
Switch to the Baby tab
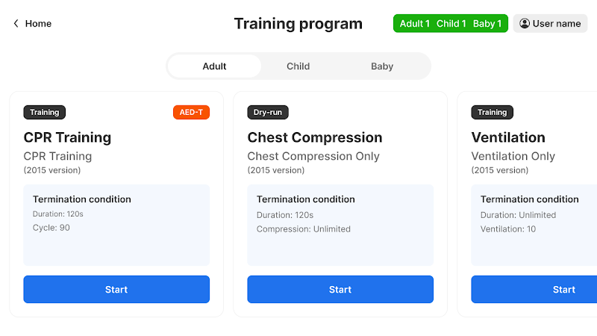(x=382, y=66)
